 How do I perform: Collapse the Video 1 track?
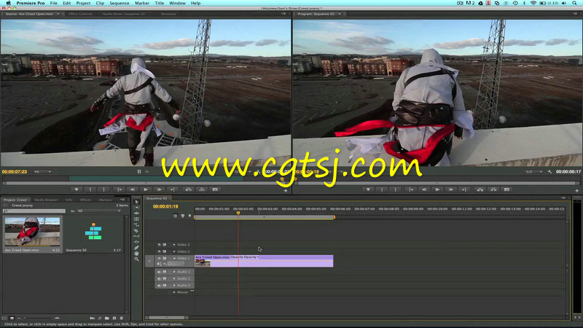coord(174,259)
